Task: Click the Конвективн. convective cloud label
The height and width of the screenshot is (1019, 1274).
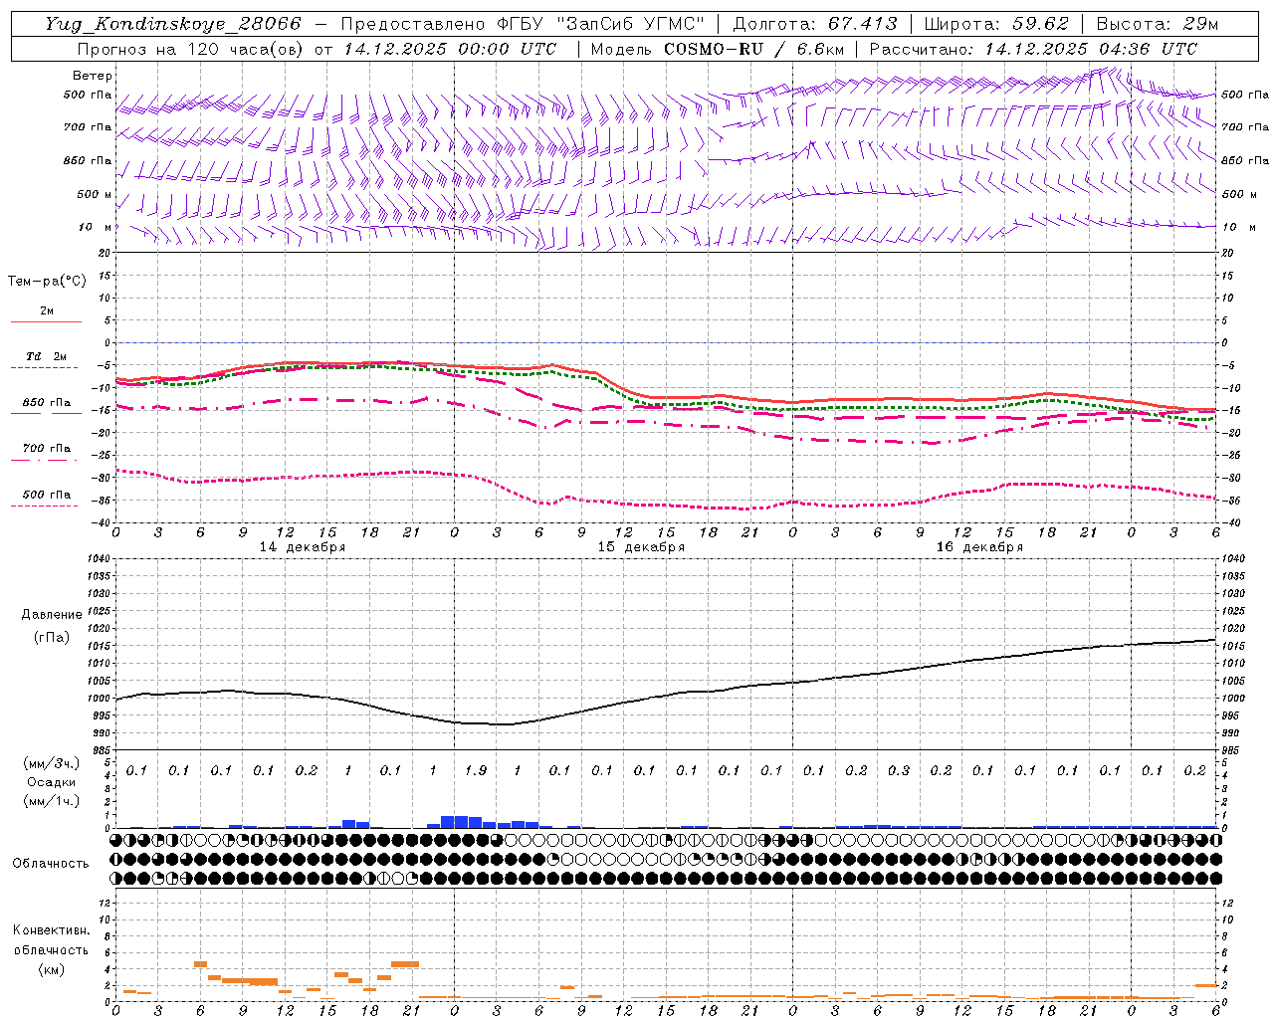Action: coord(51,930)
